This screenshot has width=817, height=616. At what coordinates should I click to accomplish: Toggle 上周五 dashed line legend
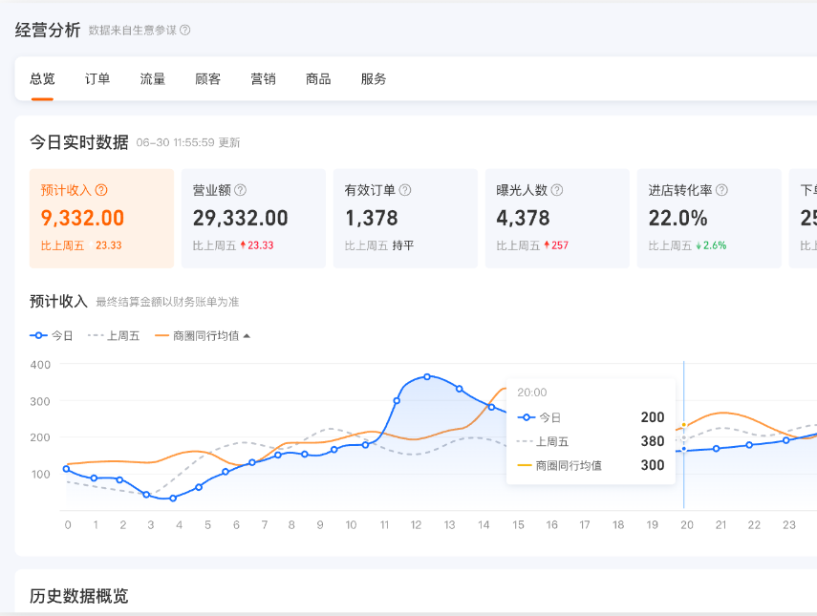pyautogui.click(x=114, y=336)
